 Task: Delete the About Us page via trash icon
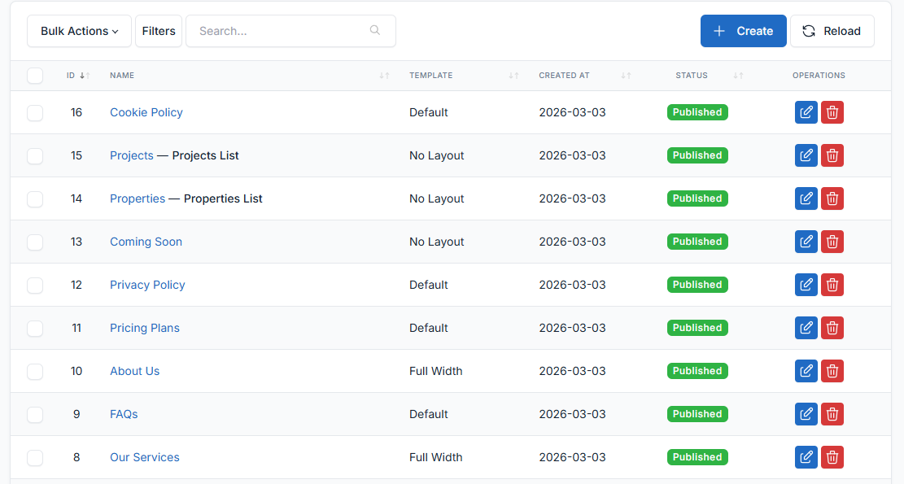832,371
